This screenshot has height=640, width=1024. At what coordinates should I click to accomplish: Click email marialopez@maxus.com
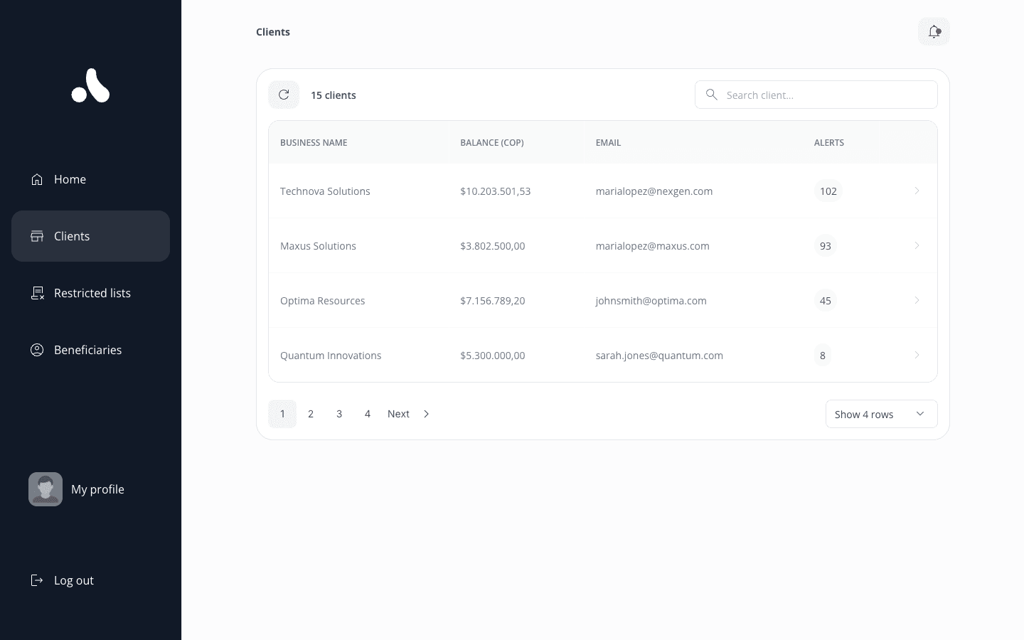653,245
